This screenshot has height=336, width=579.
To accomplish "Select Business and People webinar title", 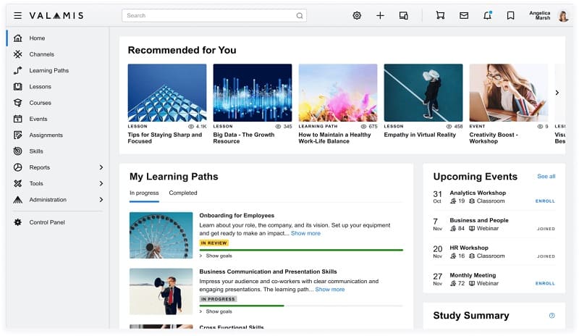I will (479, 220).
